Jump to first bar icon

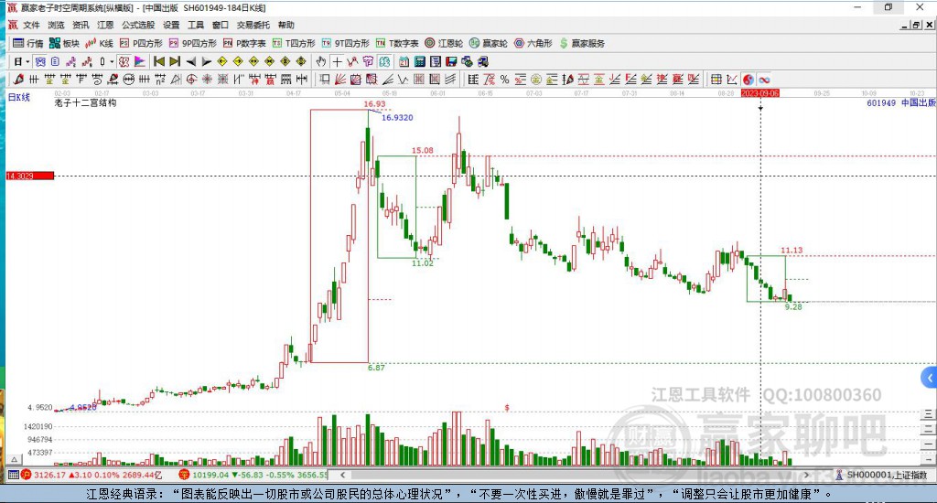(x=159, y=61)
